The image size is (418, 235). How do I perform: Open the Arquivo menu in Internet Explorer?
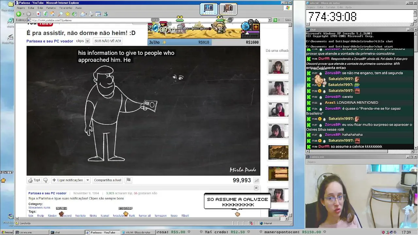(21, 8)
